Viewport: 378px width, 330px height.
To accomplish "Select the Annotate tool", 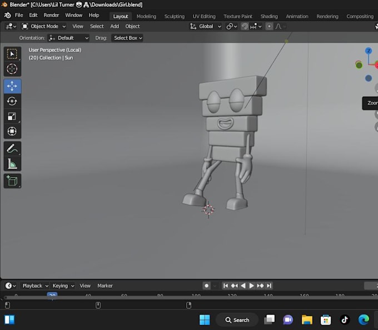I will coord(12,149).
